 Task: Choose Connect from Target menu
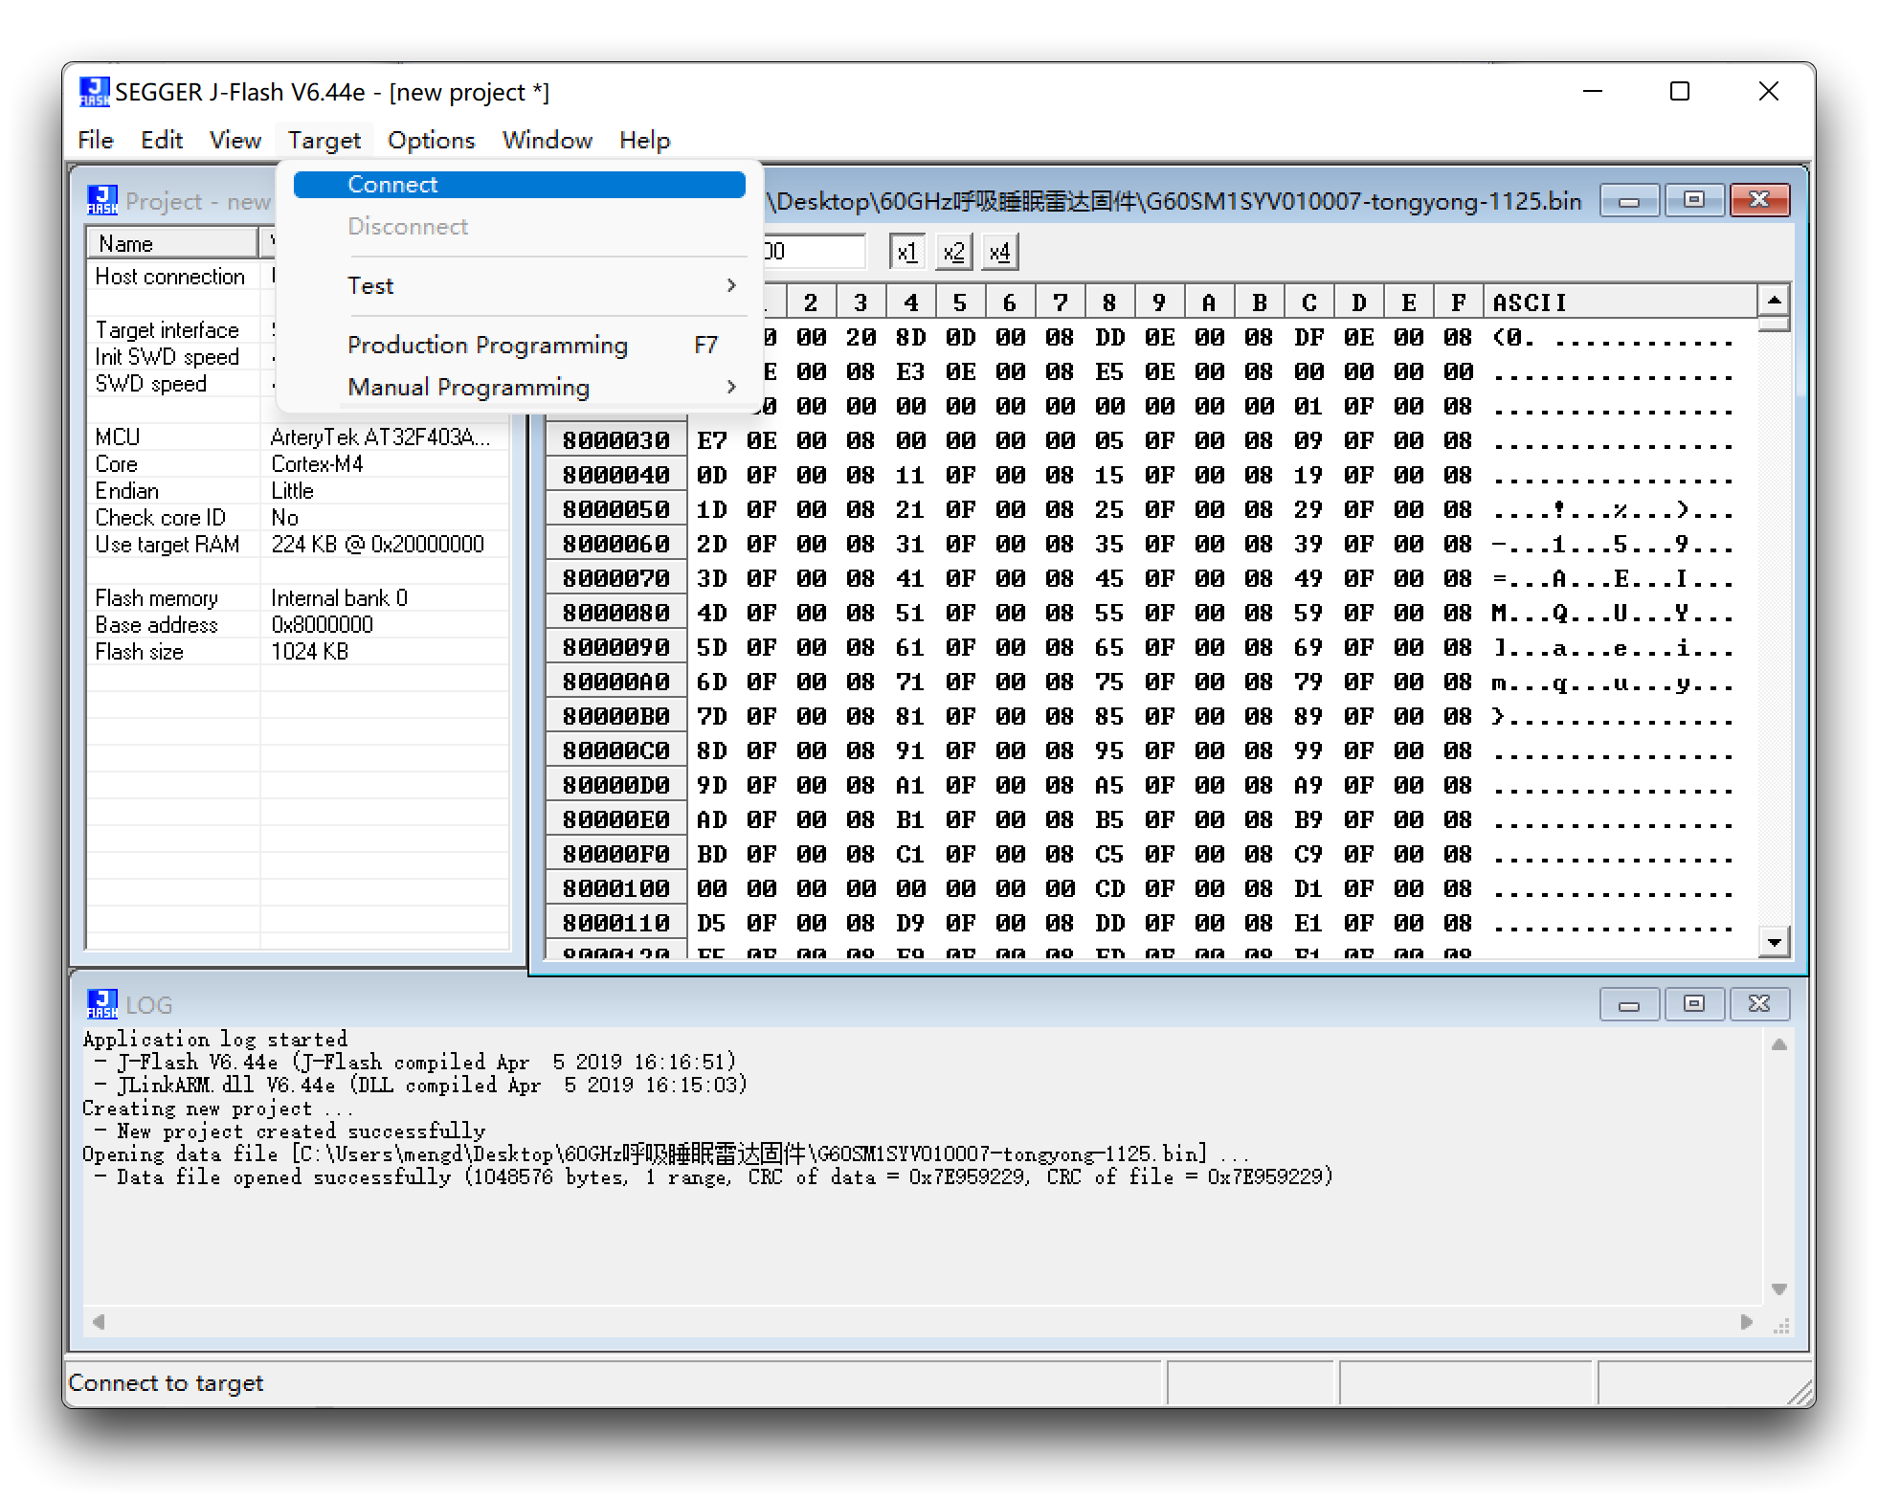pos(520,185)
